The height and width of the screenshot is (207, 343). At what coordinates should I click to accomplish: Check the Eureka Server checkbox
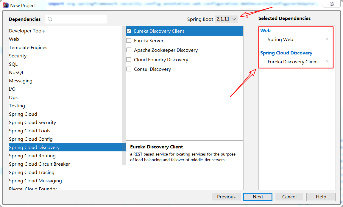[129, 40]
